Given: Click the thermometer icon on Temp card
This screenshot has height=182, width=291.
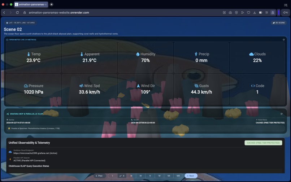Looking at the screenshot, I should [x=29, y=54].
